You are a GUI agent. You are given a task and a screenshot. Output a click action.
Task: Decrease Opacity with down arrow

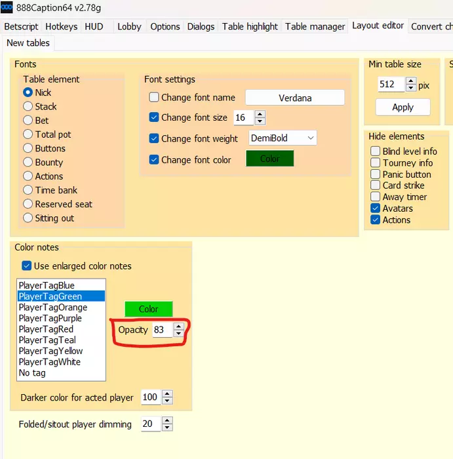178,333
